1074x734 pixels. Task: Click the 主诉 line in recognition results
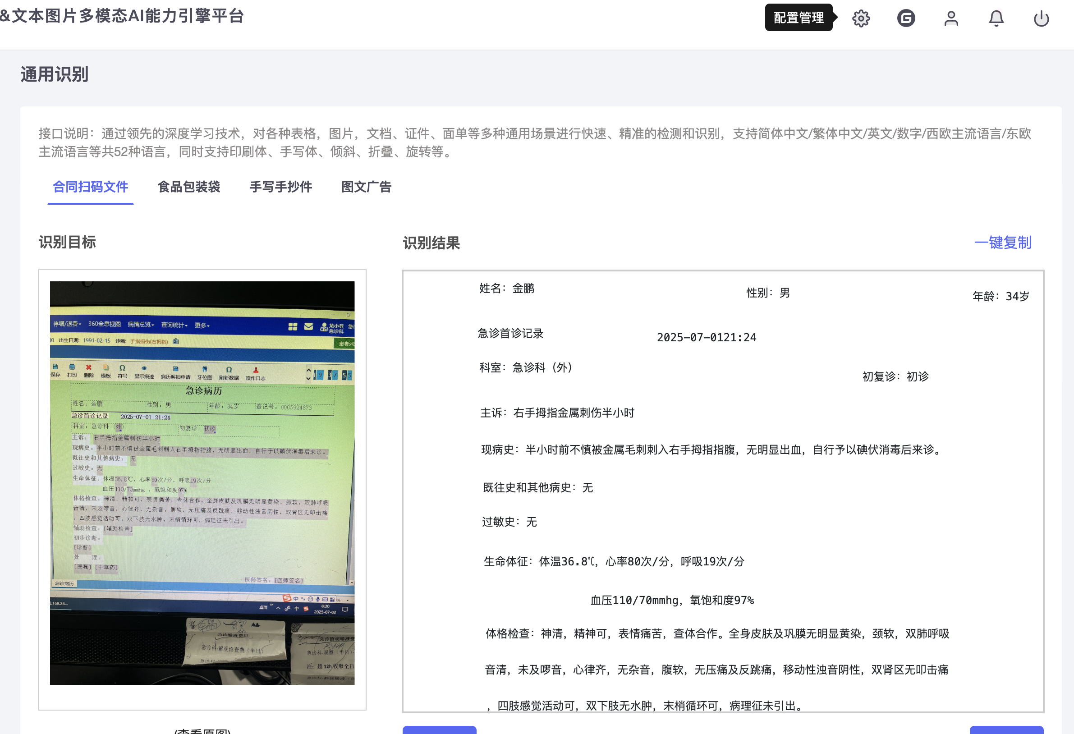557,413
